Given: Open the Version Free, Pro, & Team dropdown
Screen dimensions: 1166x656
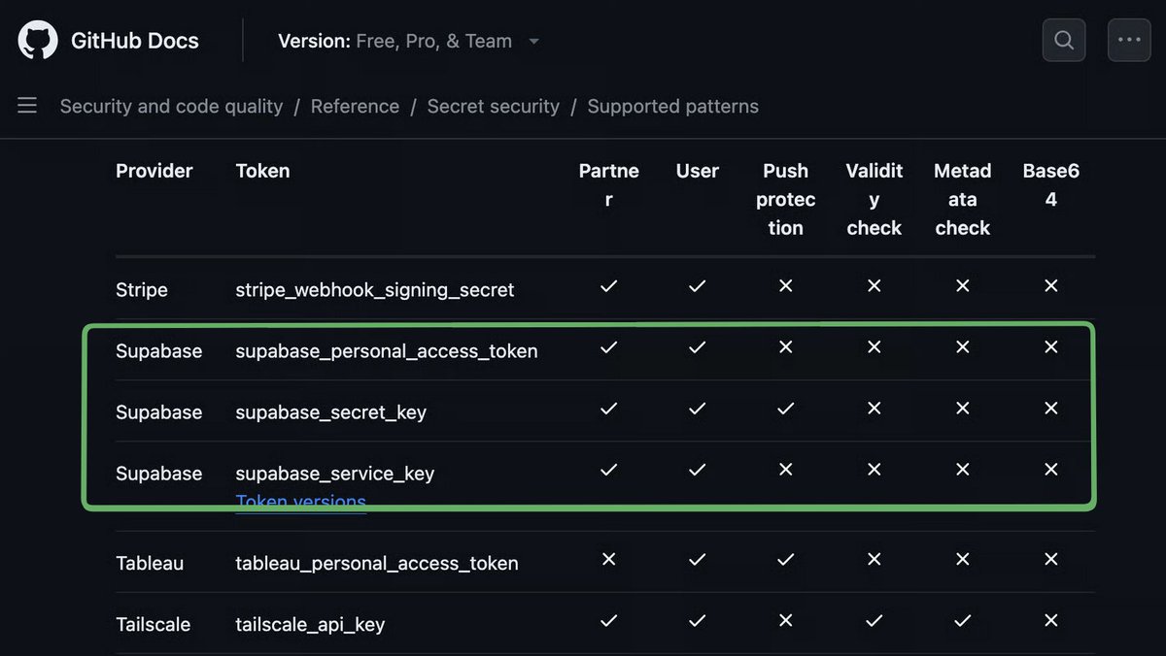Looking at the screenshot, I should coord(409,41).
